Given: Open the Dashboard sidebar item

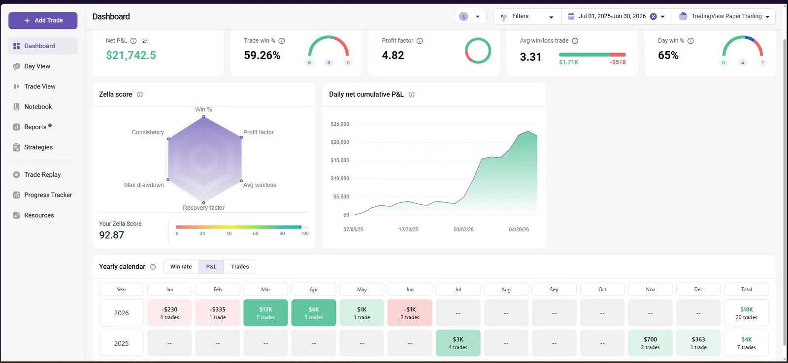Looking at the screenshot, I should coord(43,46).
